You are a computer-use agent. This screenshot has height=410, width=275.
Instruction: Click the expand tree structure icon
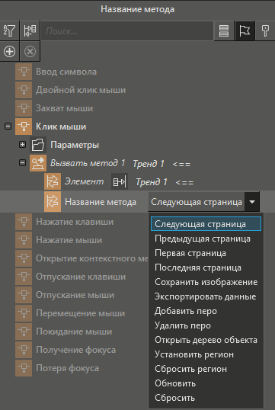(x=30, y=30)
